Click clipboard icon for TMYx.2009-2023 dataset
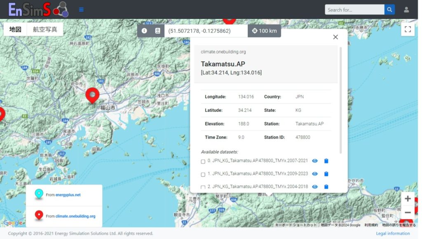 (x=326, y=174)
